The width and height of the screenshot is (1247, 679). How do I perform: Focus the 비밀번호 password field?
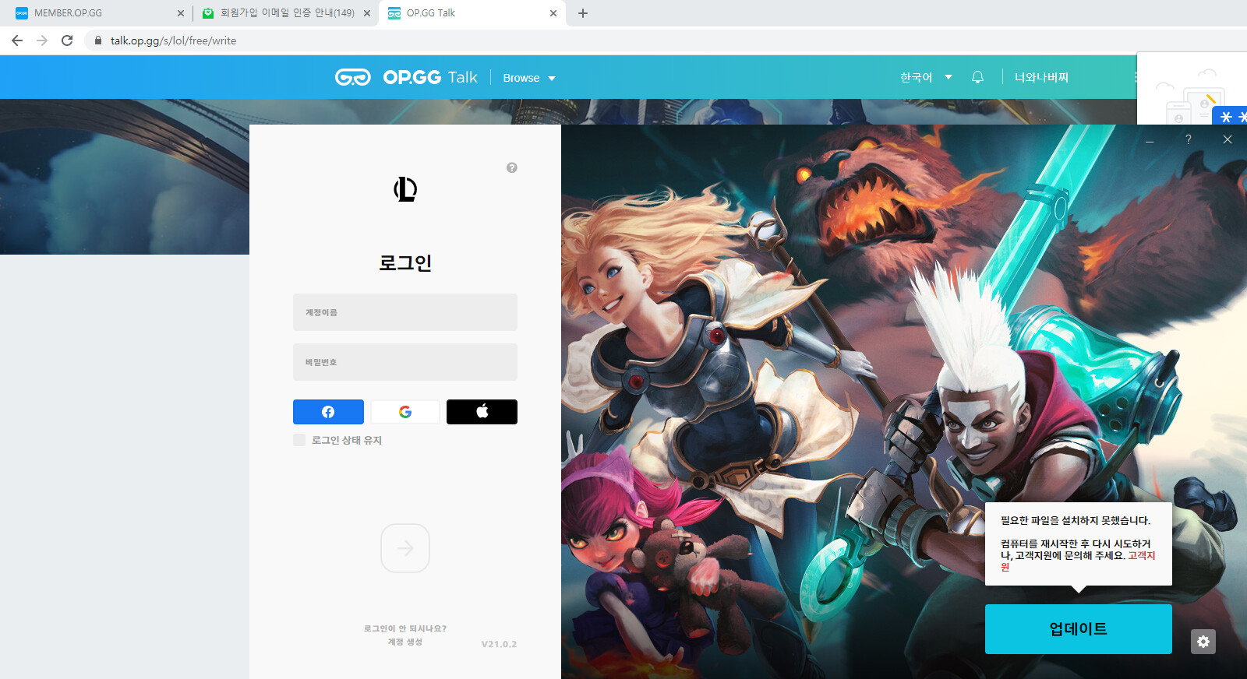click(404, 362)
